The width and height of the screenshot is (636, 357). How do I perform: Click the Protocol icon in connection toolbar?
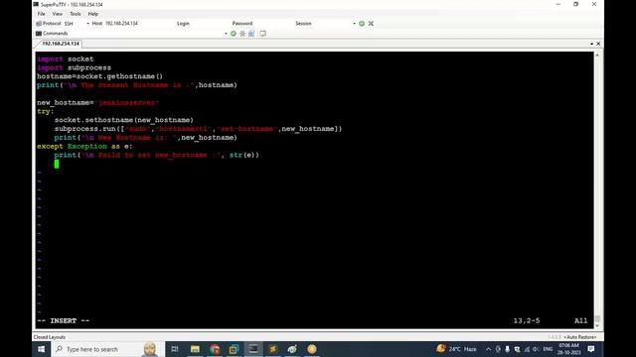39,24
